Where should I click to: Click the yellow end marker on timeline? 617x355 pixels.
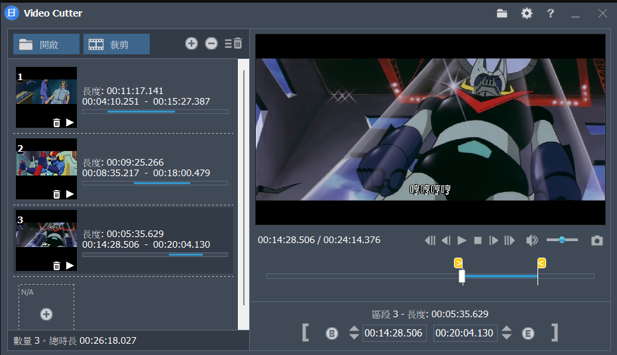coord(542,263)
